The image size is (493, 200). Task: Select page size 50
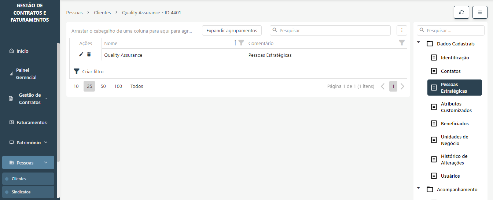pyautogui.click(x=103, y=86)
